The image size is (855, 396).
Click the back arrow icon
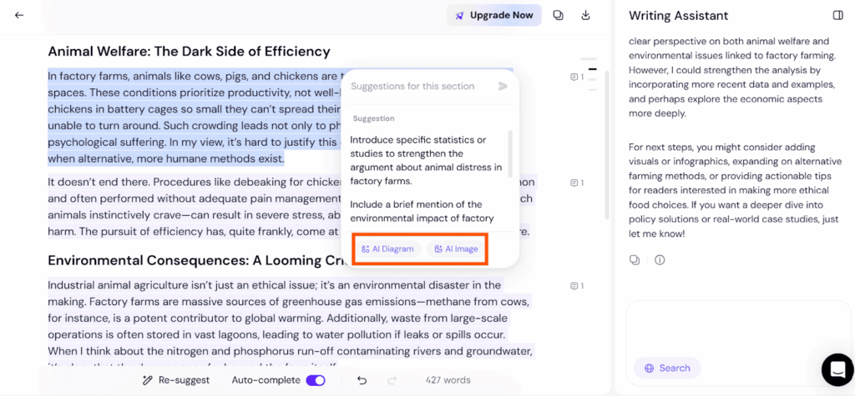19,15
